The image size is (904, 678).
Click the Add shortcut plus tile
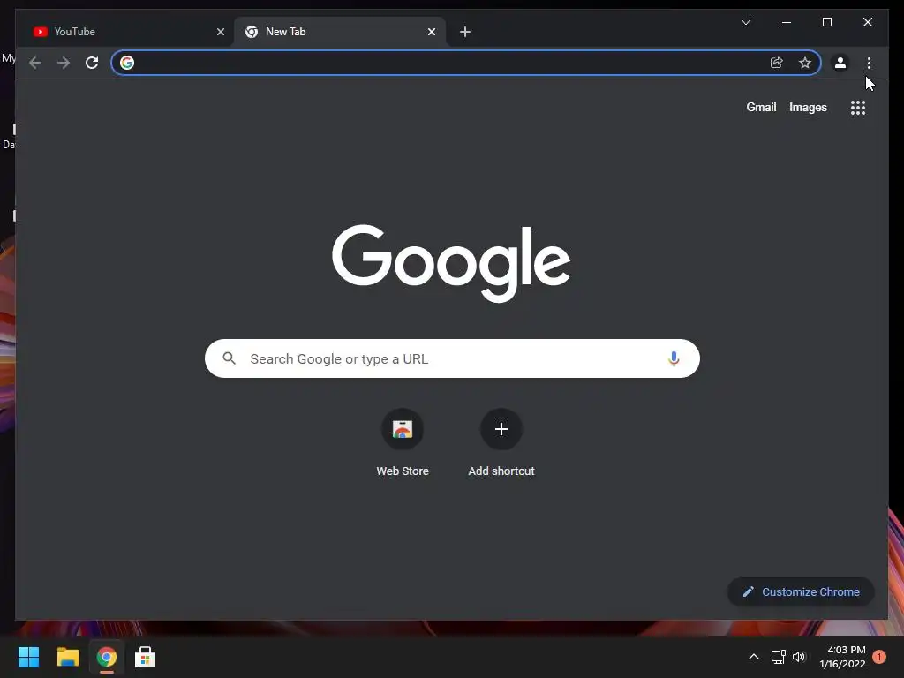(501, 443)
